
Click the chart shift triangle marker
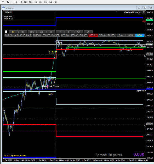coord(117,11)
